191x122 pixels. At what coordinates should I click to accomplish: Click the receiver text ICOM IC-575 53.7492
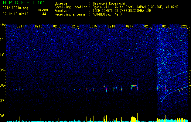122,11
